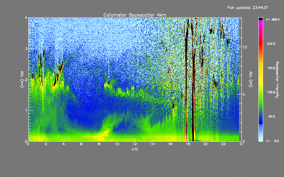
Task: Click the "5" tick on the kft axis
Action: point(244,94)
